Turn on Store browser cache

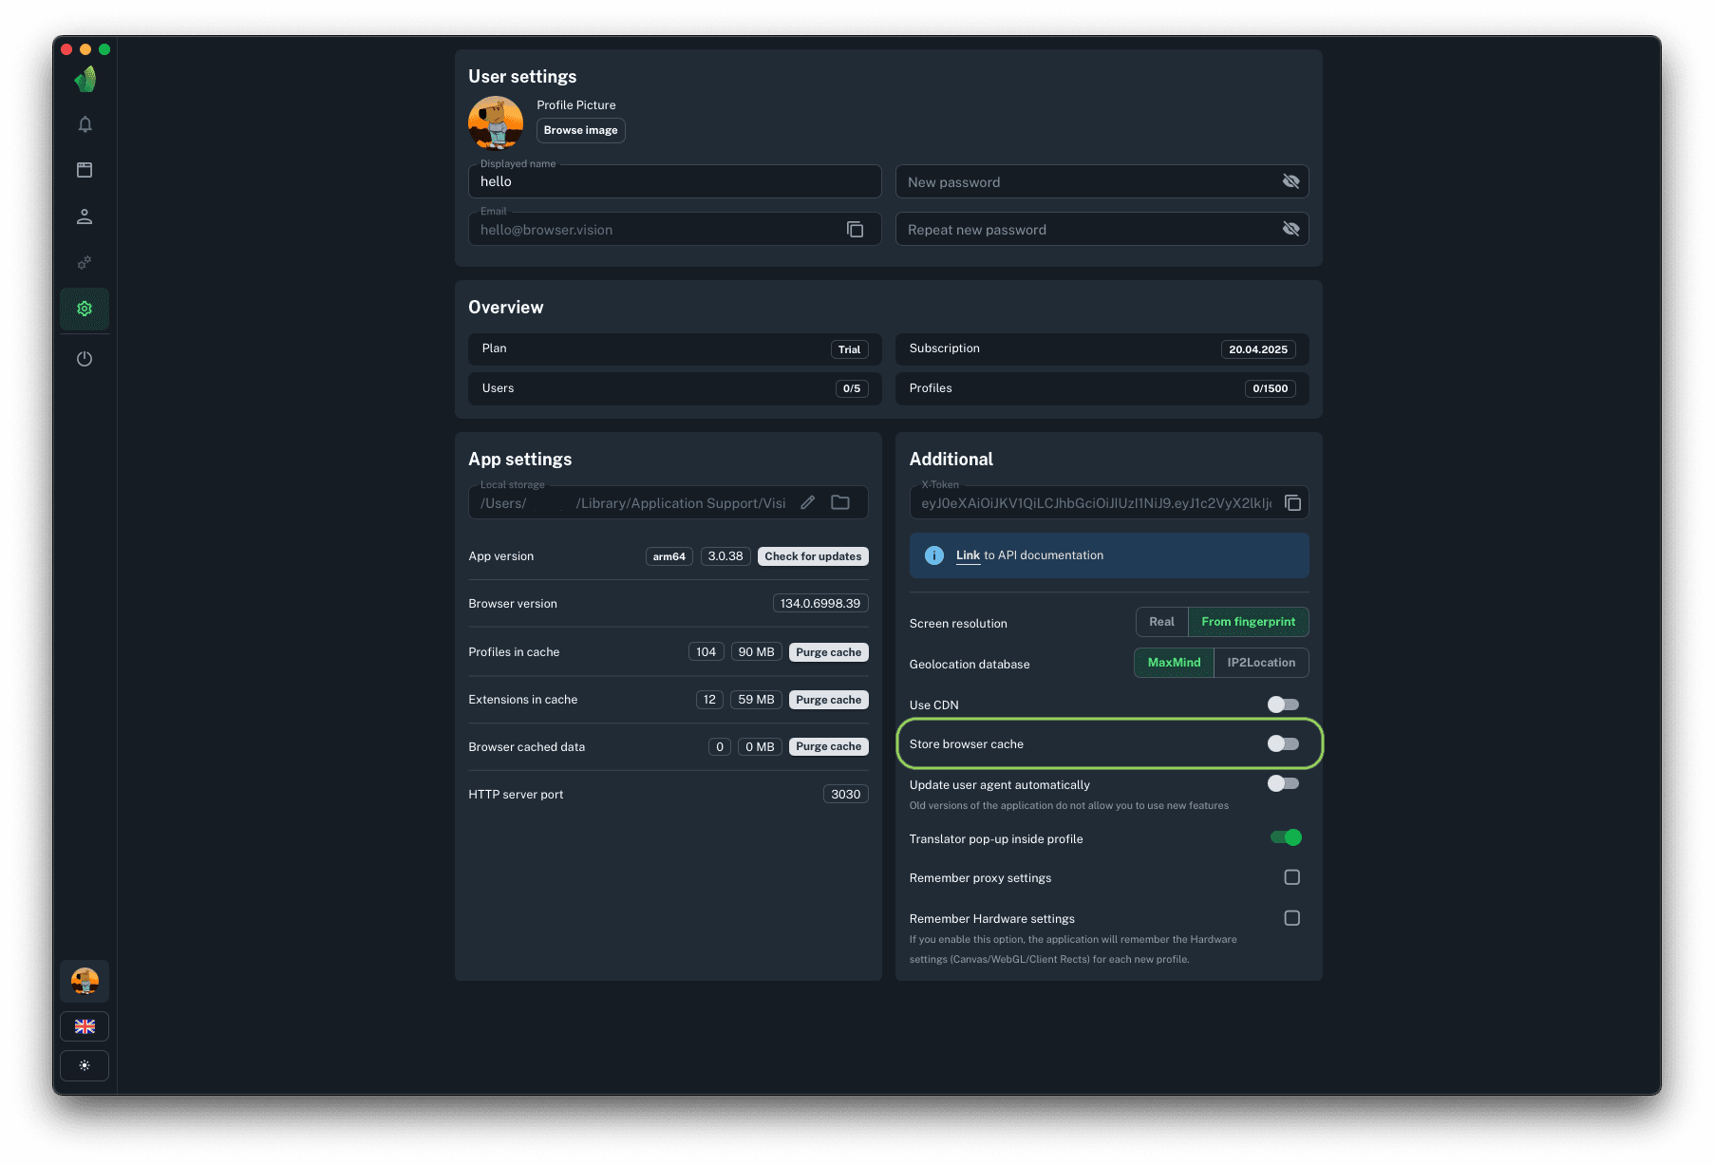pyautogui.click(x=1283, y=743)
